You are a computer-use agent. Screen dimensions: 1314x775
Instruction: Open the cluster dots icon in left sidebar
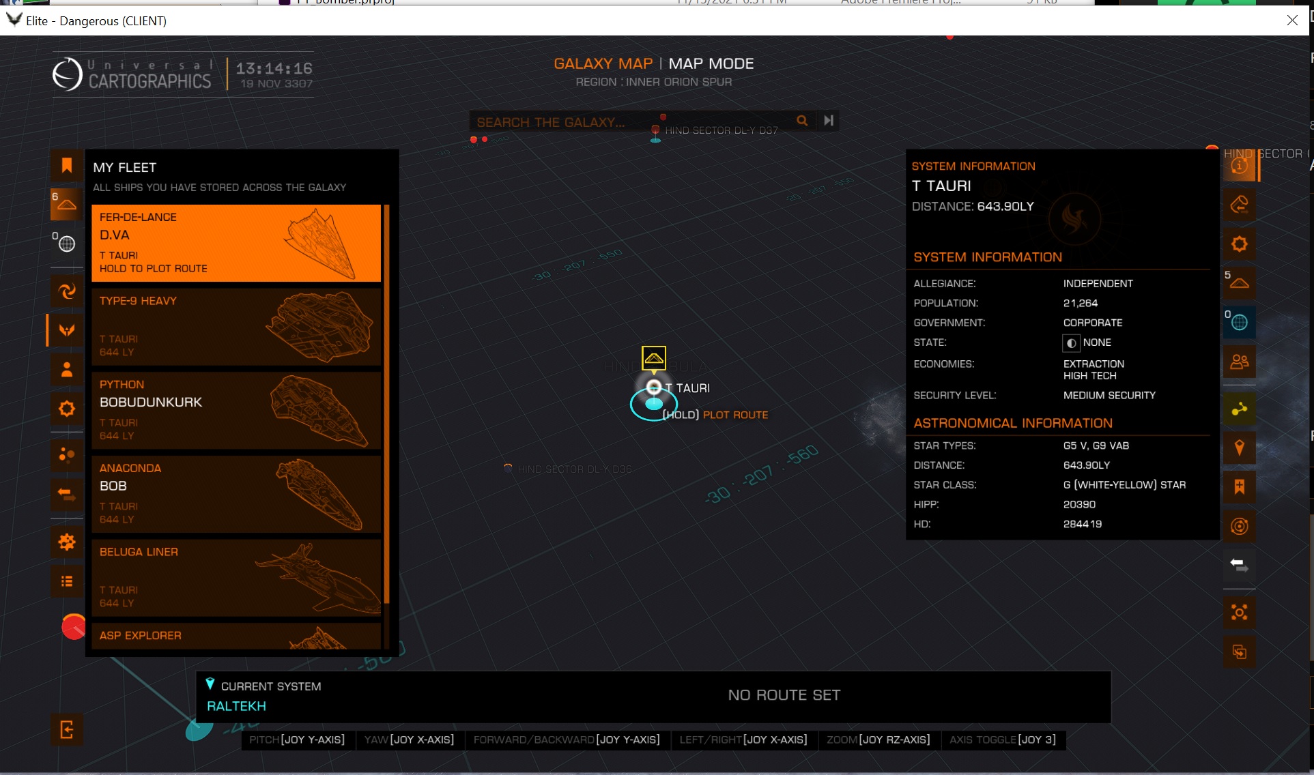[x=67, y=454]
